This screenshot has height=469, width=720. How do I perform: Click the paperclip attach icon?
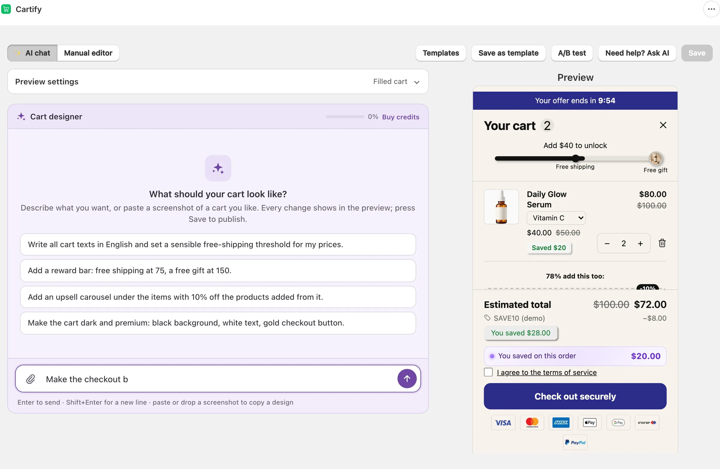click(x=31, y=379)
